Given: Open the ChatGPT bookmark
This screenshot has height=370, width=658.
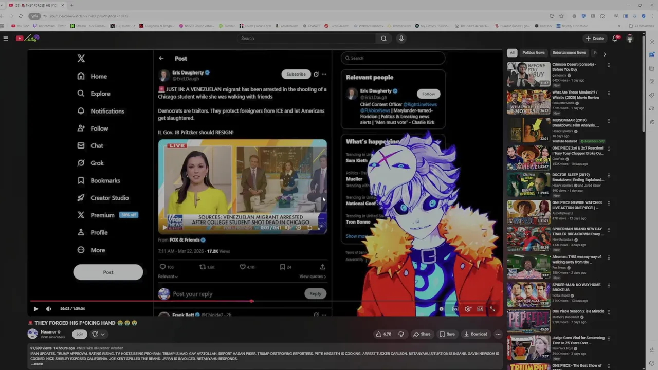Looking at the screenshot, I should point(311,26).
